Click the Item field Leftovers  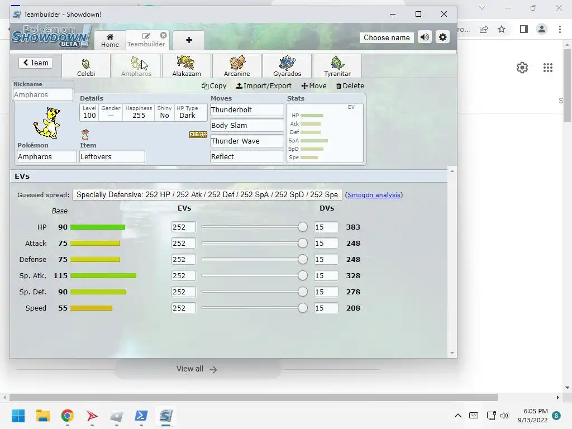click(112, 157)
